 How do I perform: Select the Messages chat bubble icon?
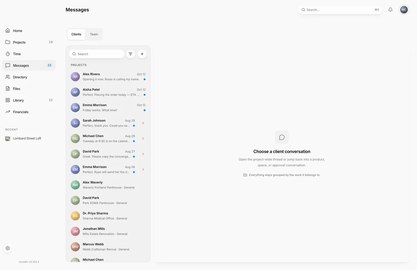[8, 65]
